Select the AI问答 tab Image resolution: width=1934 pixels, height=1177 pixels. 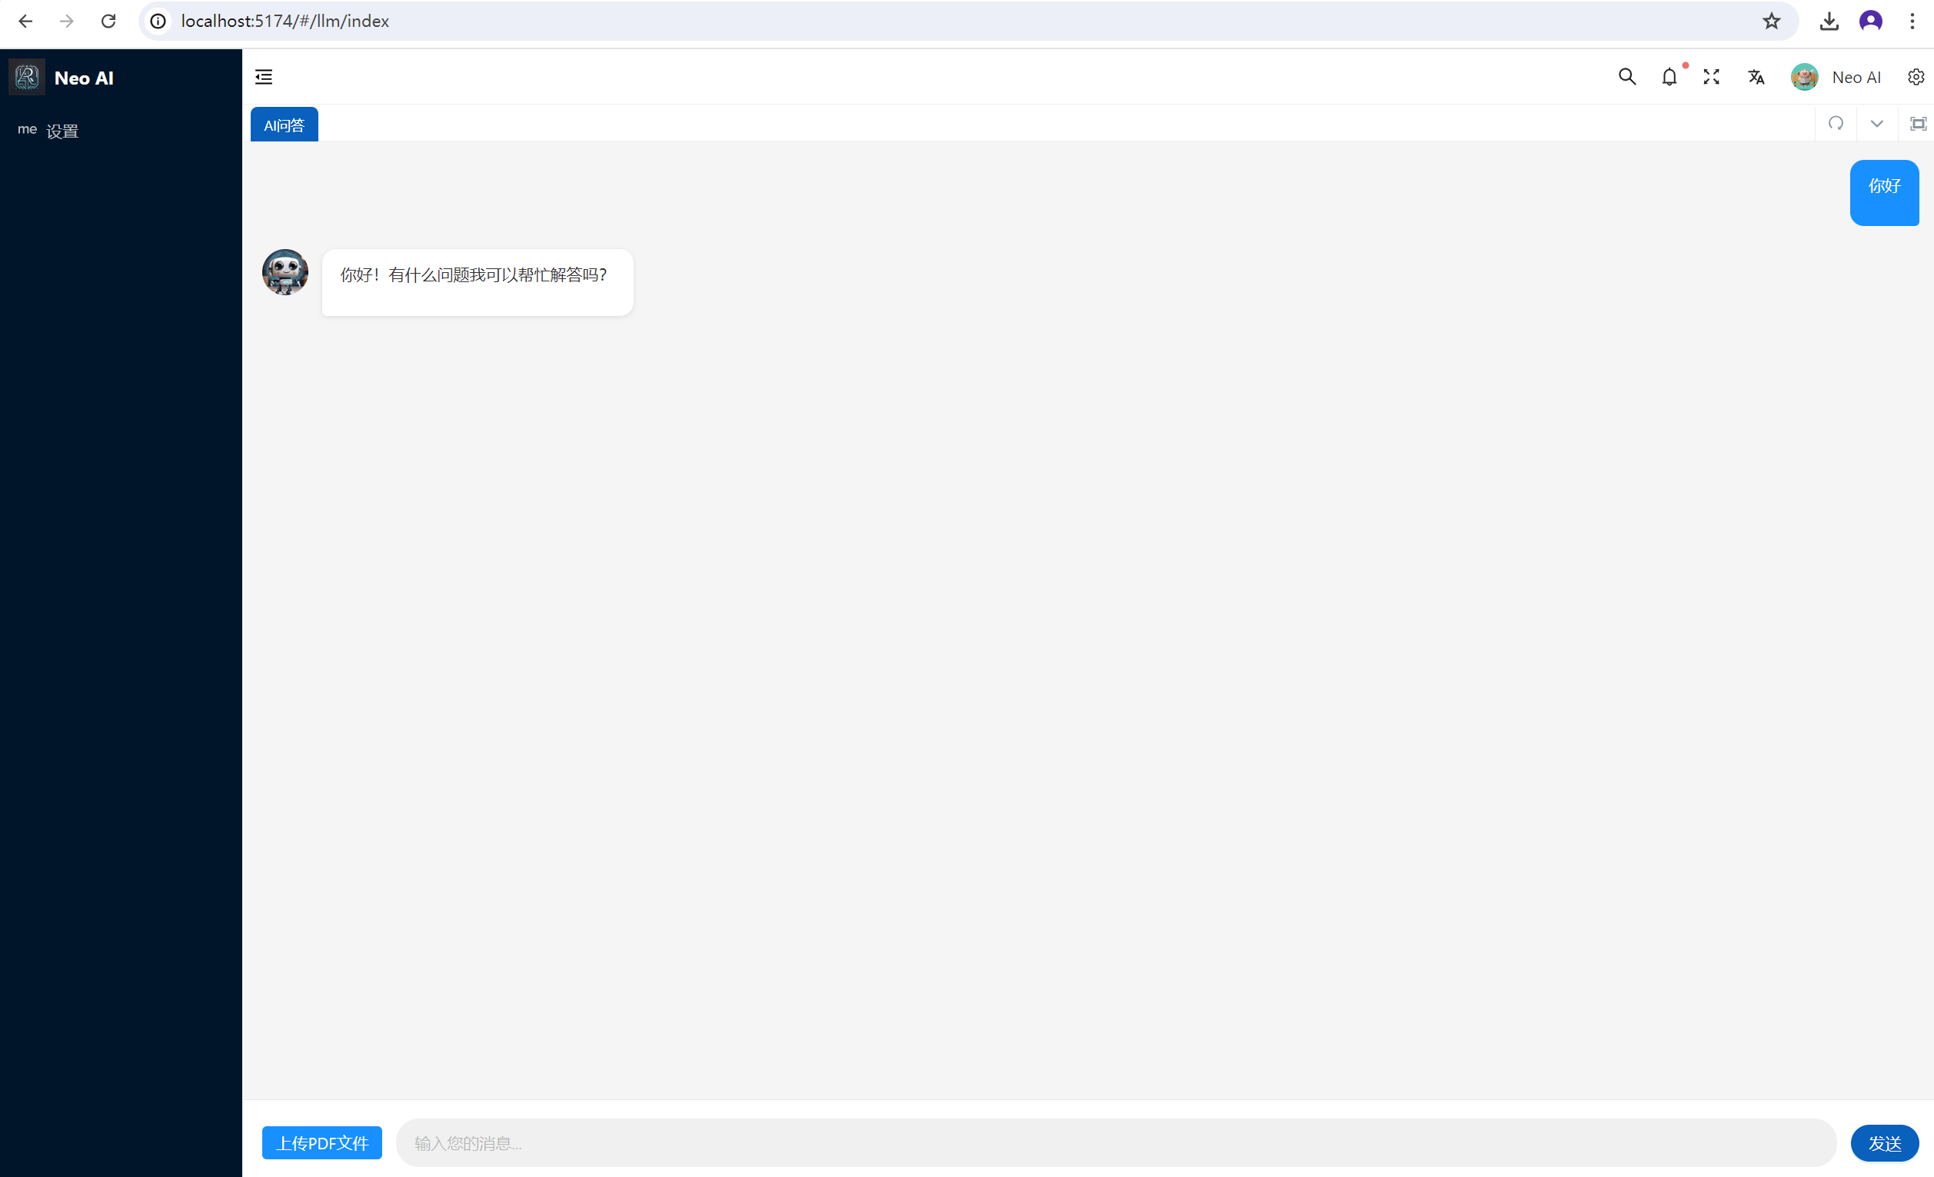284,125
